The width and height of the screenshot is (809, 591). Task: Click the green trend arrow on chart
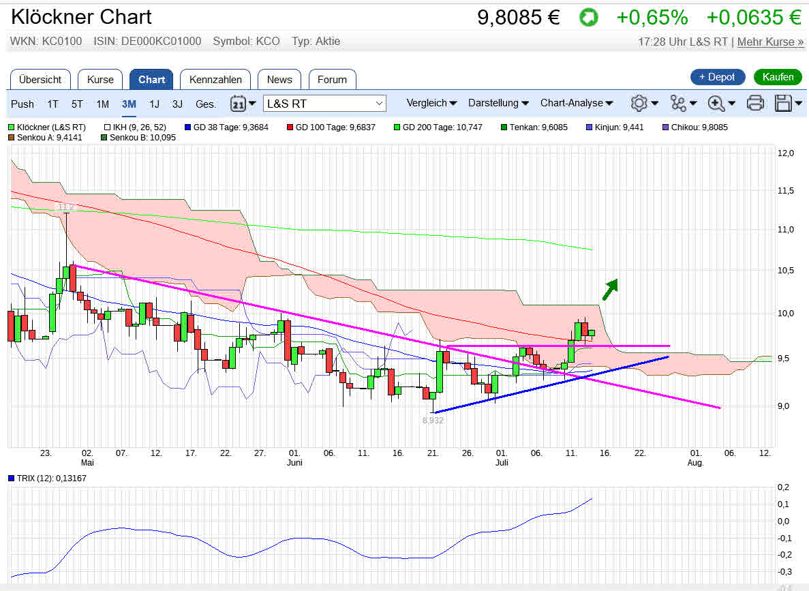click(609, 288)
